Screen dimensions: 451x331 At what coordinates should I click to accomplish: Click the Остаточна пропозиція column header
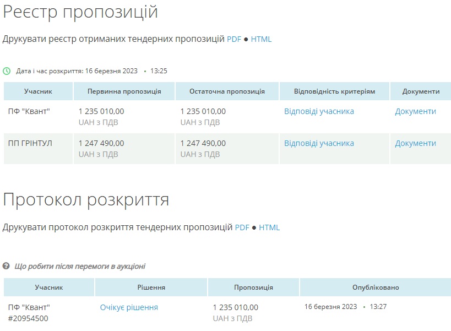tap(227, 91)
